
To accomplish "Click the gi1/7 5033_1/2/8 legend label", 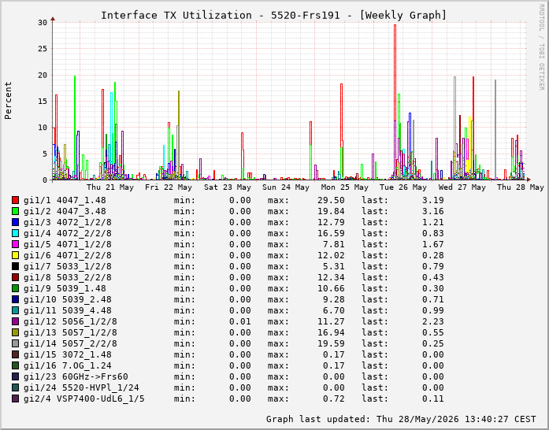I will [68, 266].
